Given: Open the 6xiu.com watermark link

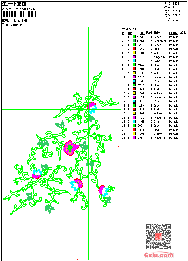Looking at the screenshot, I should [x=159, y=255].
